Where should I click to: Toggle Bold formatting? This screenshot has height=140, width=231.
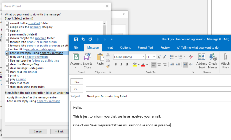(x=116, y=65)
